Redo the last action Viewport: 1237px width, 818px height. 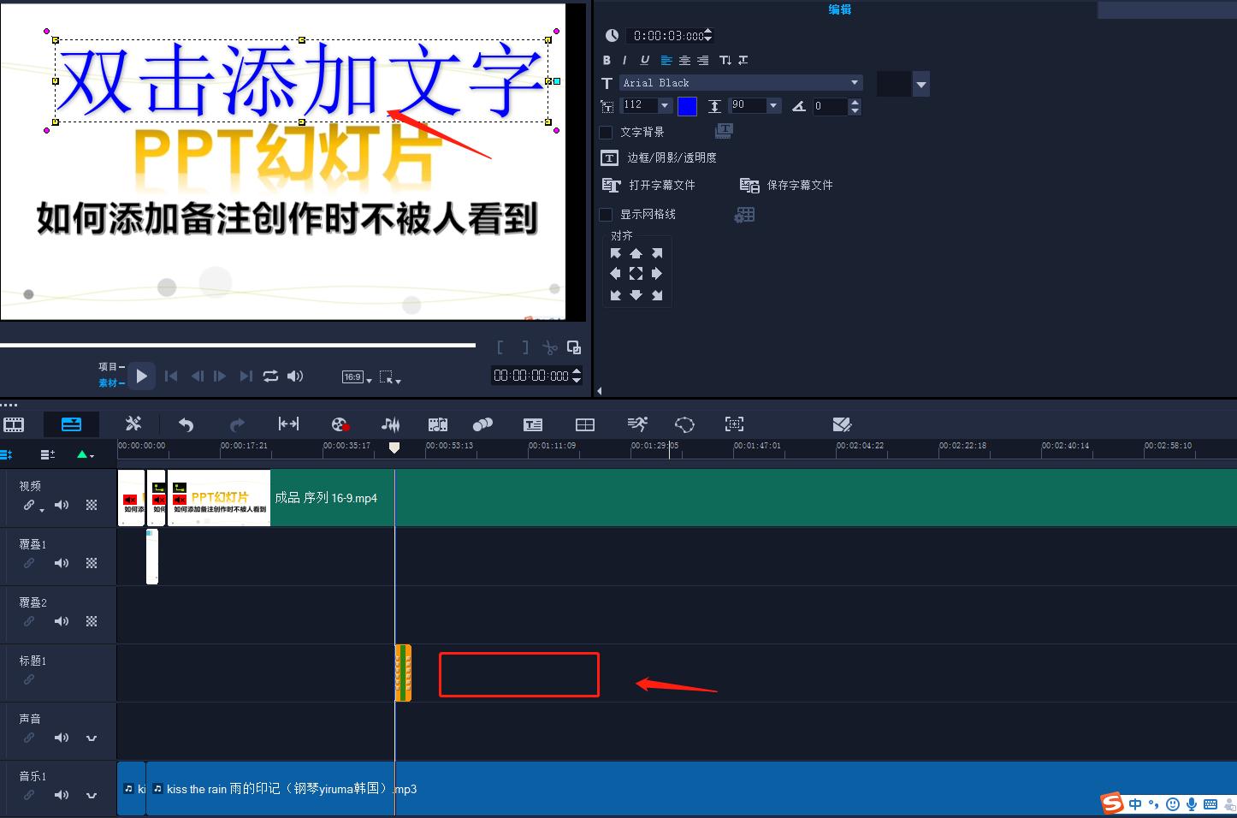tap(237, 424)
